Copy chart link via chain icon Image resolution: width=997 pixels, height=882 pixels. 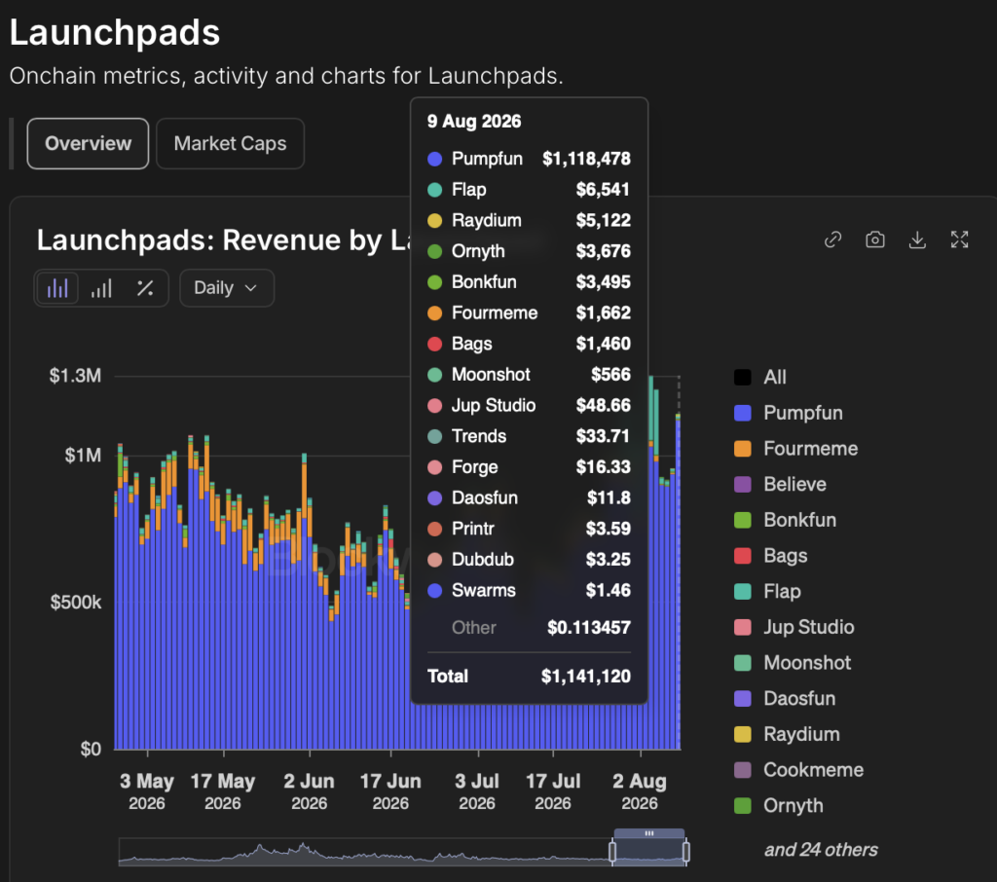[x=833, y=239]
